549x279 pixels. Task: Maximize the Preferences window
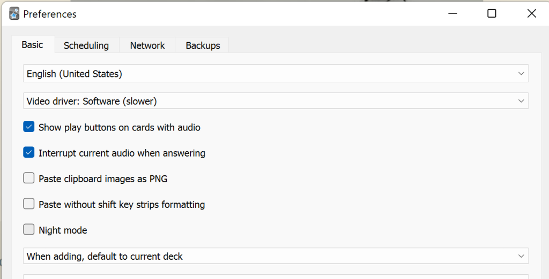click(x=492, y=14)
